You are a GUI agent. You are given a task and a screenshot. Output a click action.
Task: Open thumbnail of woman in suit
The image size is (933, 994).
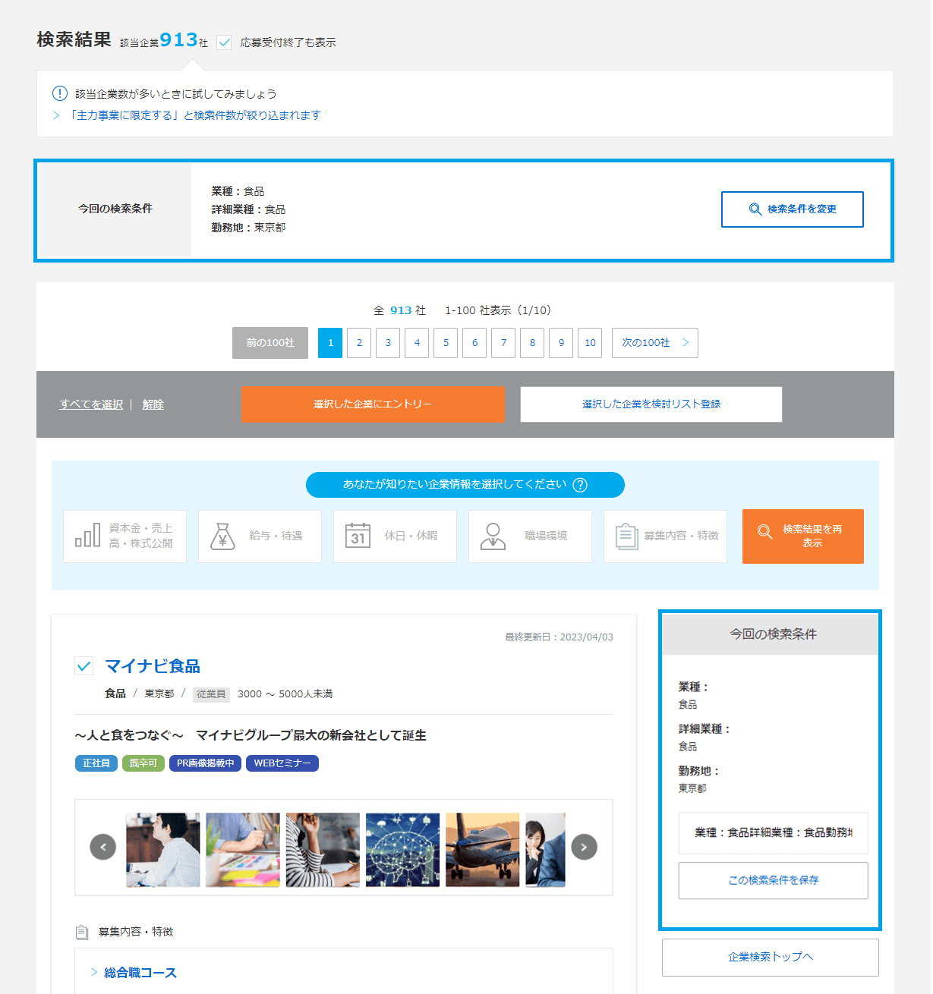(x=546, y=850)
